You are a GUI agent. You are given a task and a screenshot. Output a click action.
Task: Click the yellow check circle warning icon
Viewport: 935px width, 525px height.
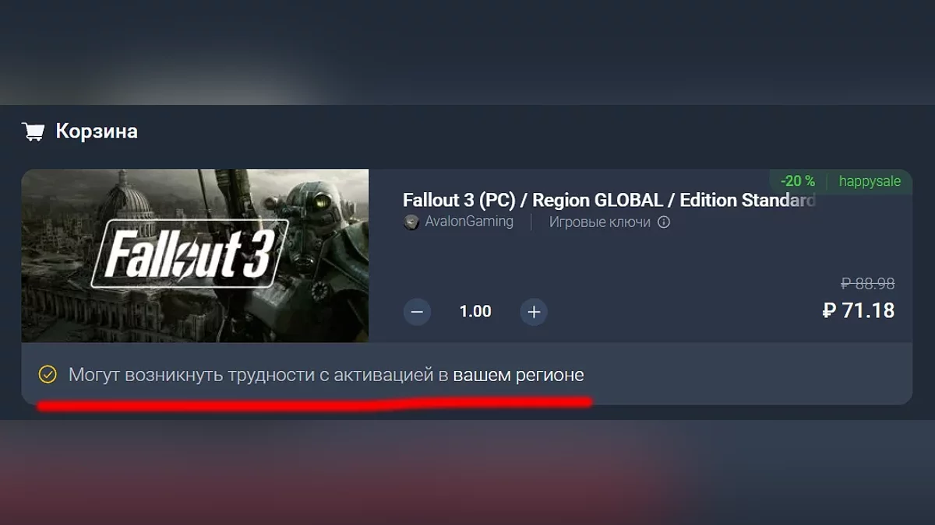48,375
